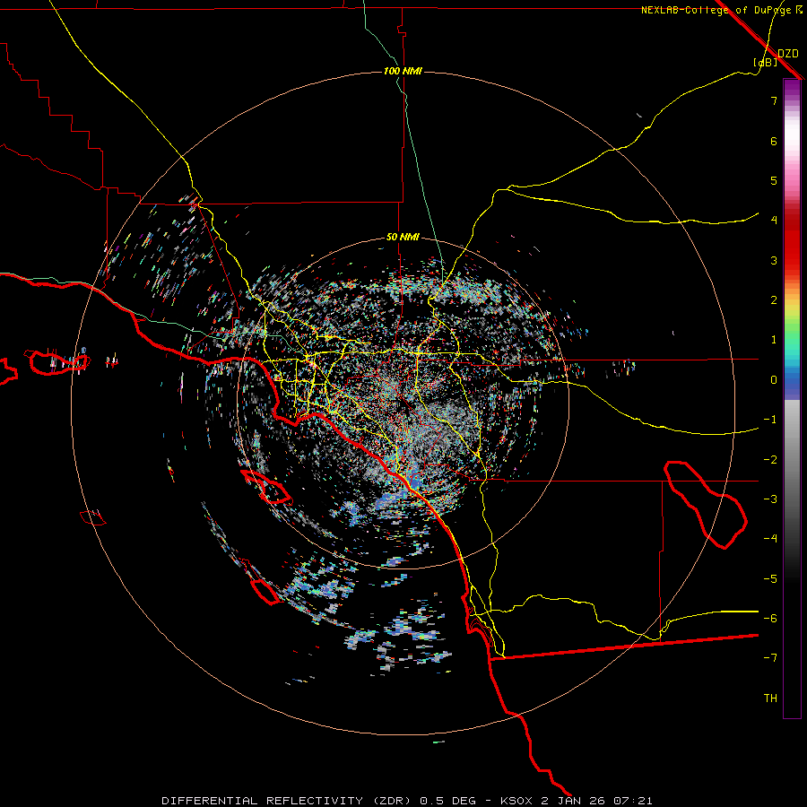The image size is (807, 807).
Task: Click the "-1" value on the scale
Action: pyautogui.click(x=770, y=420)
